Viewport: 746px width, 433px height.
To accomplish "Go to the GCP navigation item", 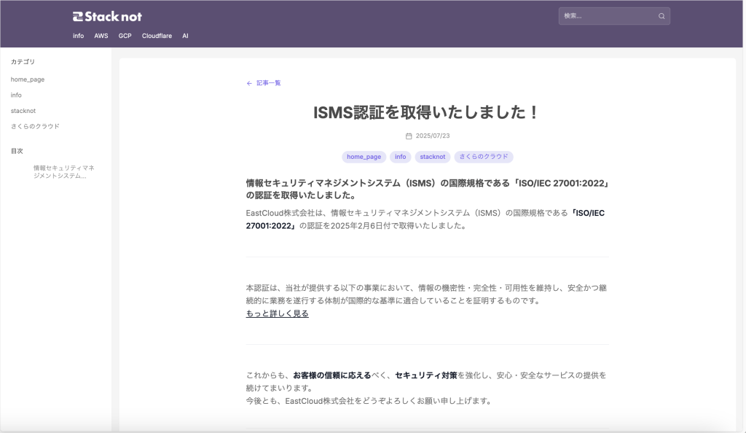I will point(125,36).
